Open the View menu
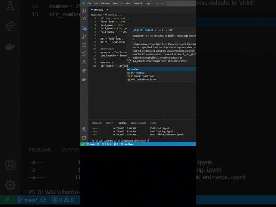The height and width of the screenshot is (207, 276). [x=115, y=3]
